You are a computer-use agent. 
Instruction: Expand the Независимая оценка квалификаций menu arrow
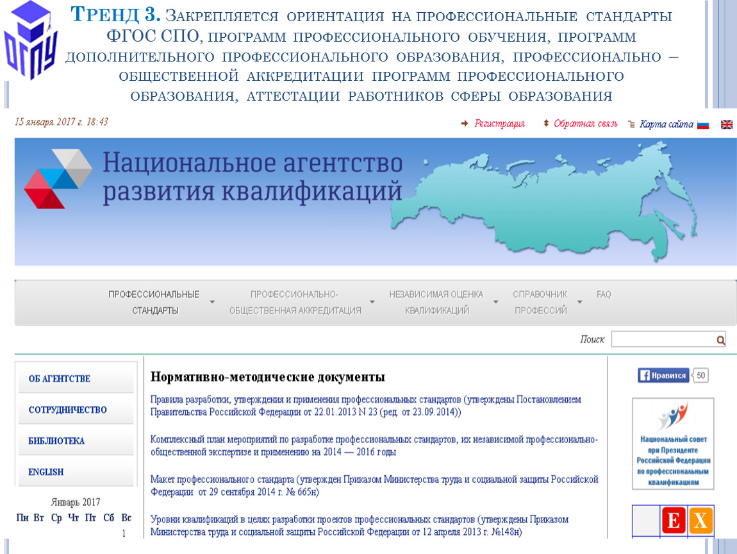point(495,302)
